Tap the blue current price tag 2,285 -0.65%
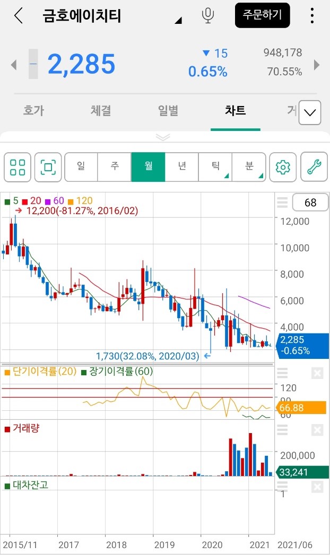This screenshot has width=330, height=555. [x=303, y=345]
